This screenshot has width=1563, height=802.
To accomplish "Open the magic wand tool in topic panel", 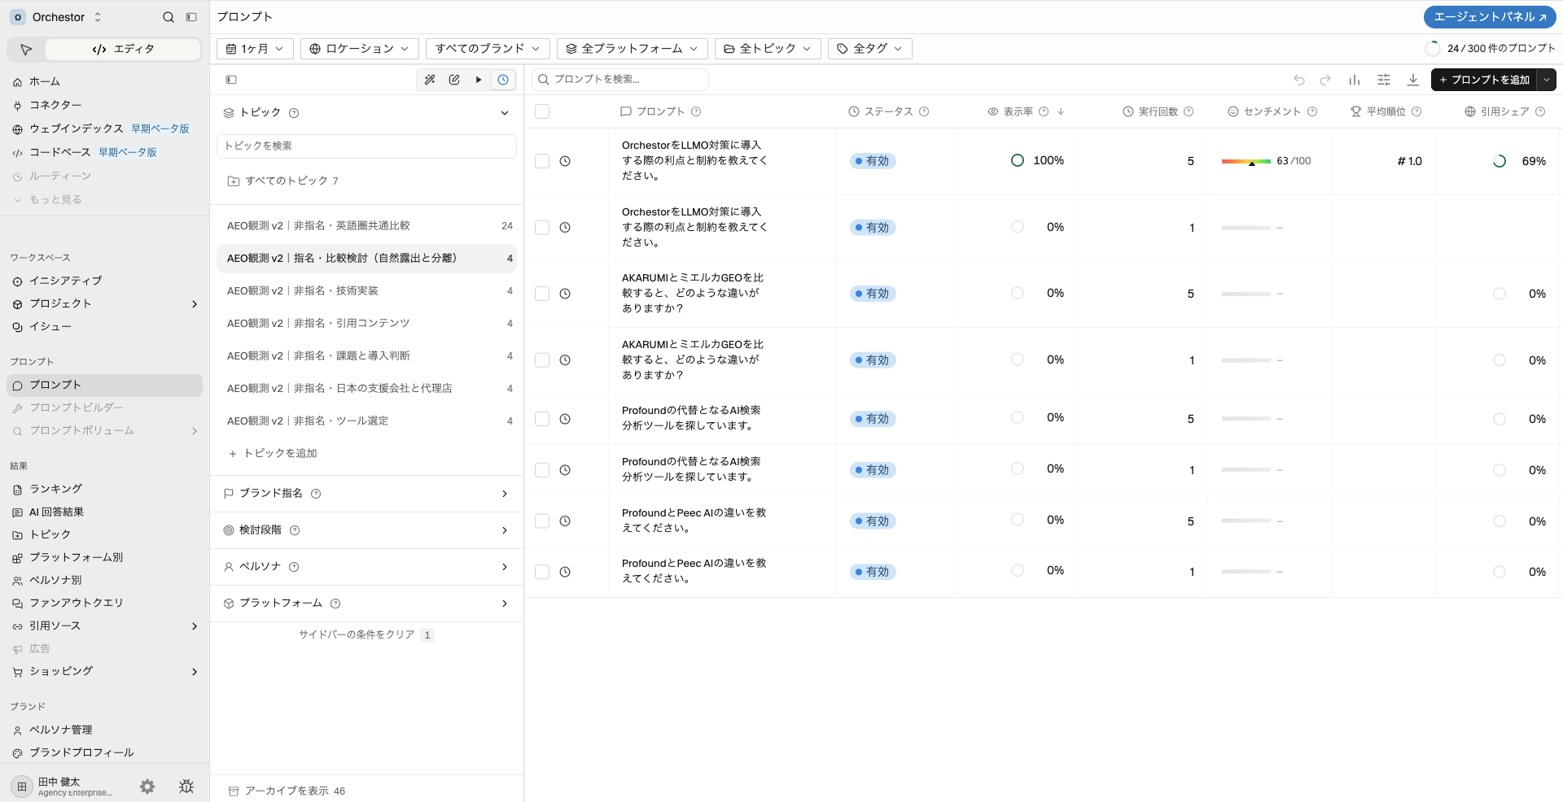I will (430, 80).
